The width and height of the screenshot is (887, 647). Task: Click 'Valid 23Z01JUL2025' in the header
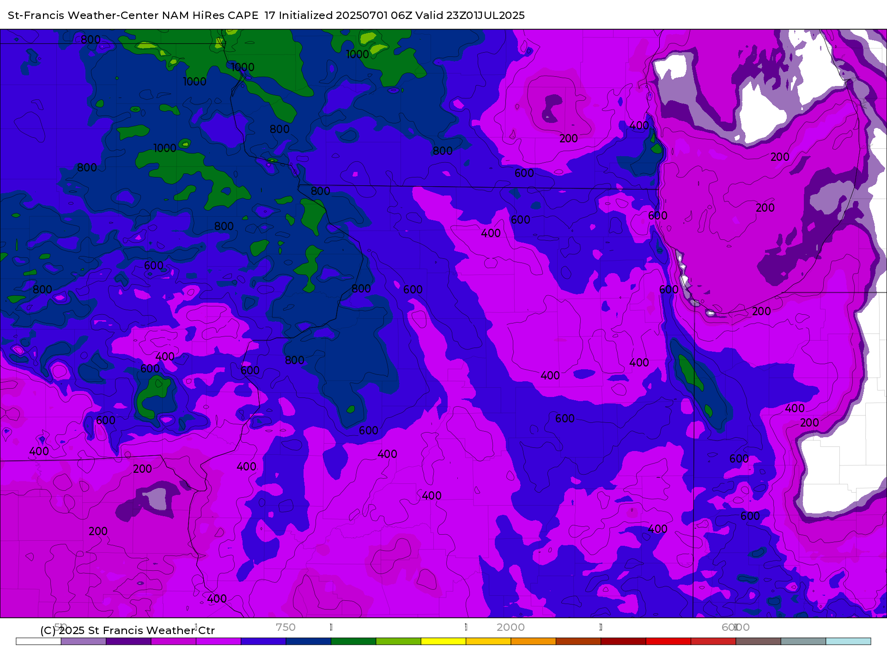470,15
